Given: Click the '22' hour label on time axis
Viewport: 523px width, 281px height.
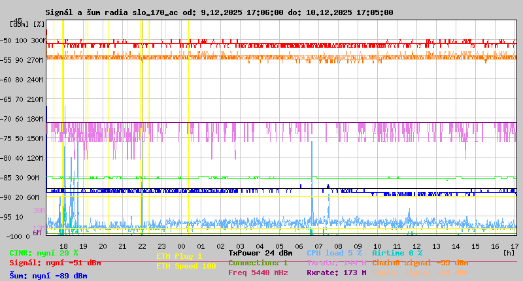Looking at the screenshot, I should pyautogui.click(x=142, y=246).
